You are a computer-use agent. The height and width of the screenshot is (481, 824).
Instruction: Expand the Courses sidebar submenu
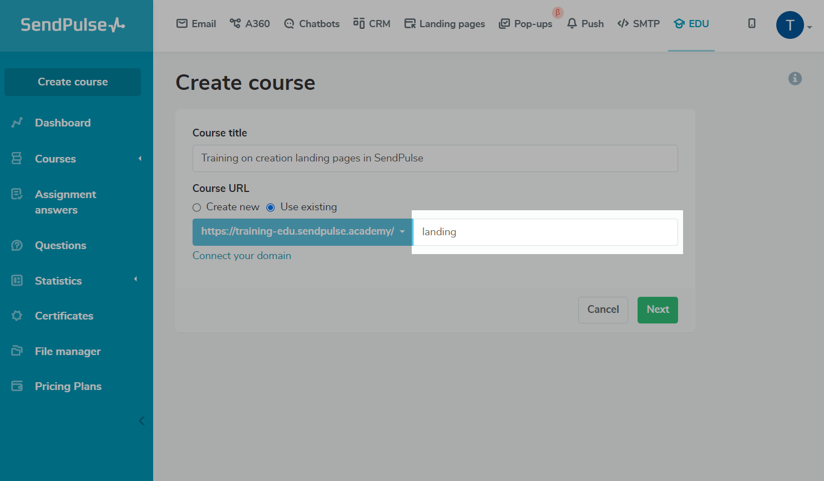coord(140,159)
